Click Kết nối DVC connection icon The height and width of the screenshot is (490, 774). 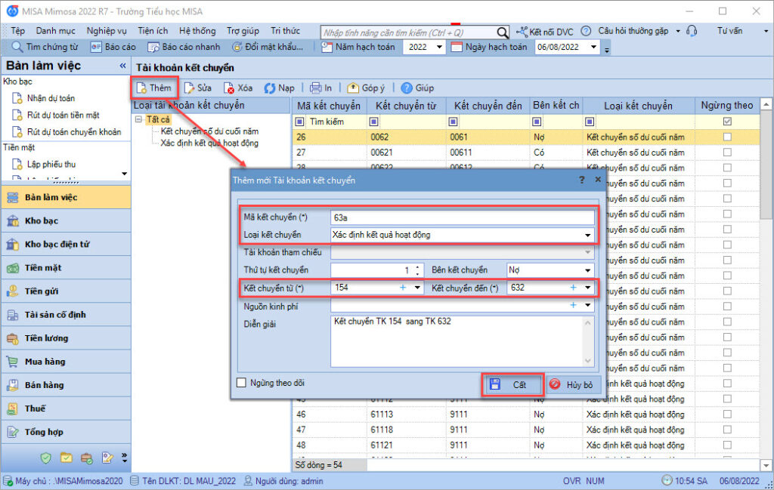coord(523,32)
